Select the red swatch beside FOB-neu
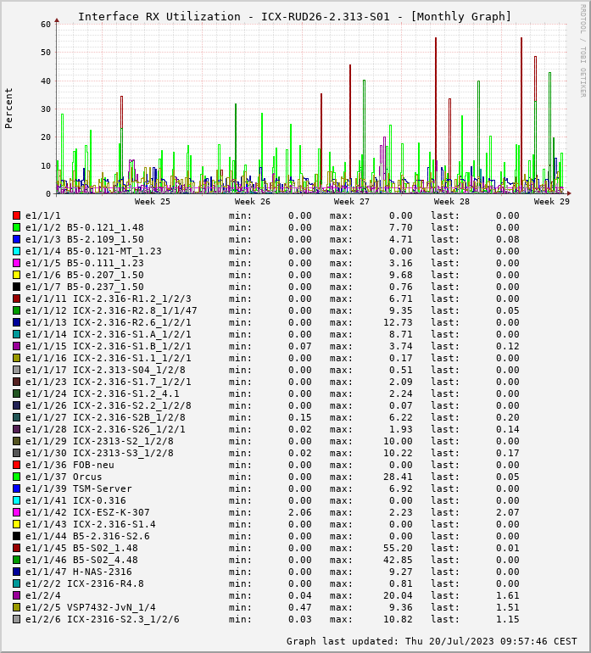Image resolution: width=591 pixels, height=653 pixels. tap(16, 465)
